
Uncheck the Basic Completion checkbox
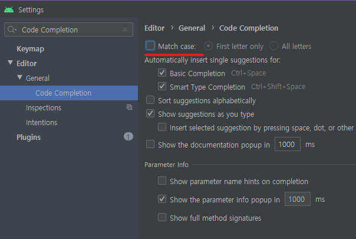pos(162,73)
